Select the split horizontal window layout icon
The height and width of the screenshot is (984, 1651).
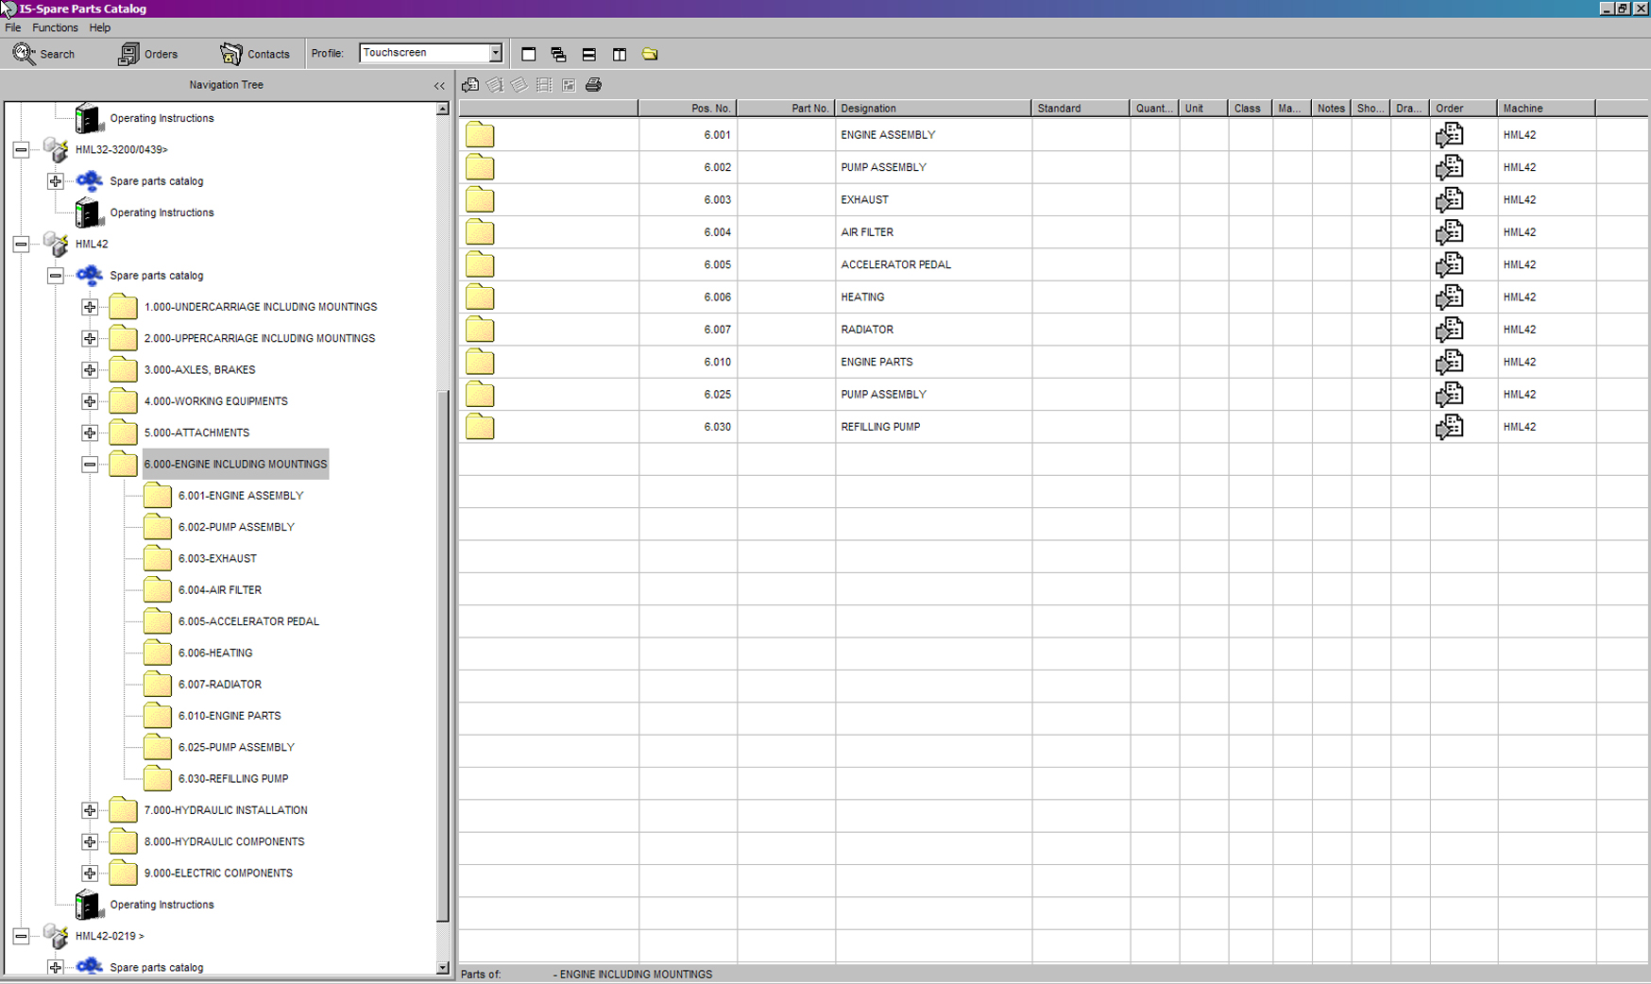(588, 55)
